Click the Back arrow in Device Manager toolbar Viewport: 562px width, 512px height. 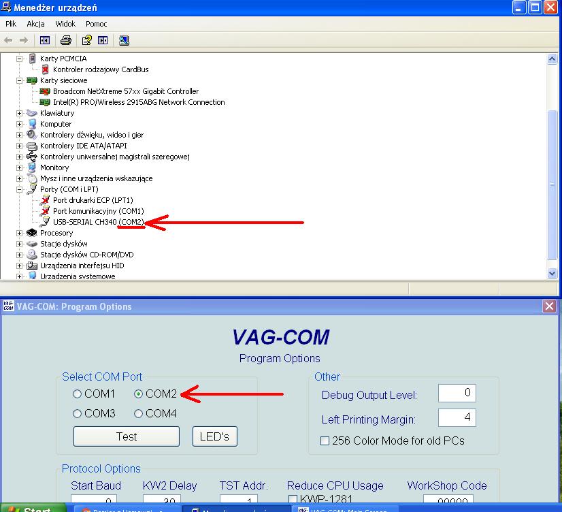pyautogui.click(x=8, y=40)
